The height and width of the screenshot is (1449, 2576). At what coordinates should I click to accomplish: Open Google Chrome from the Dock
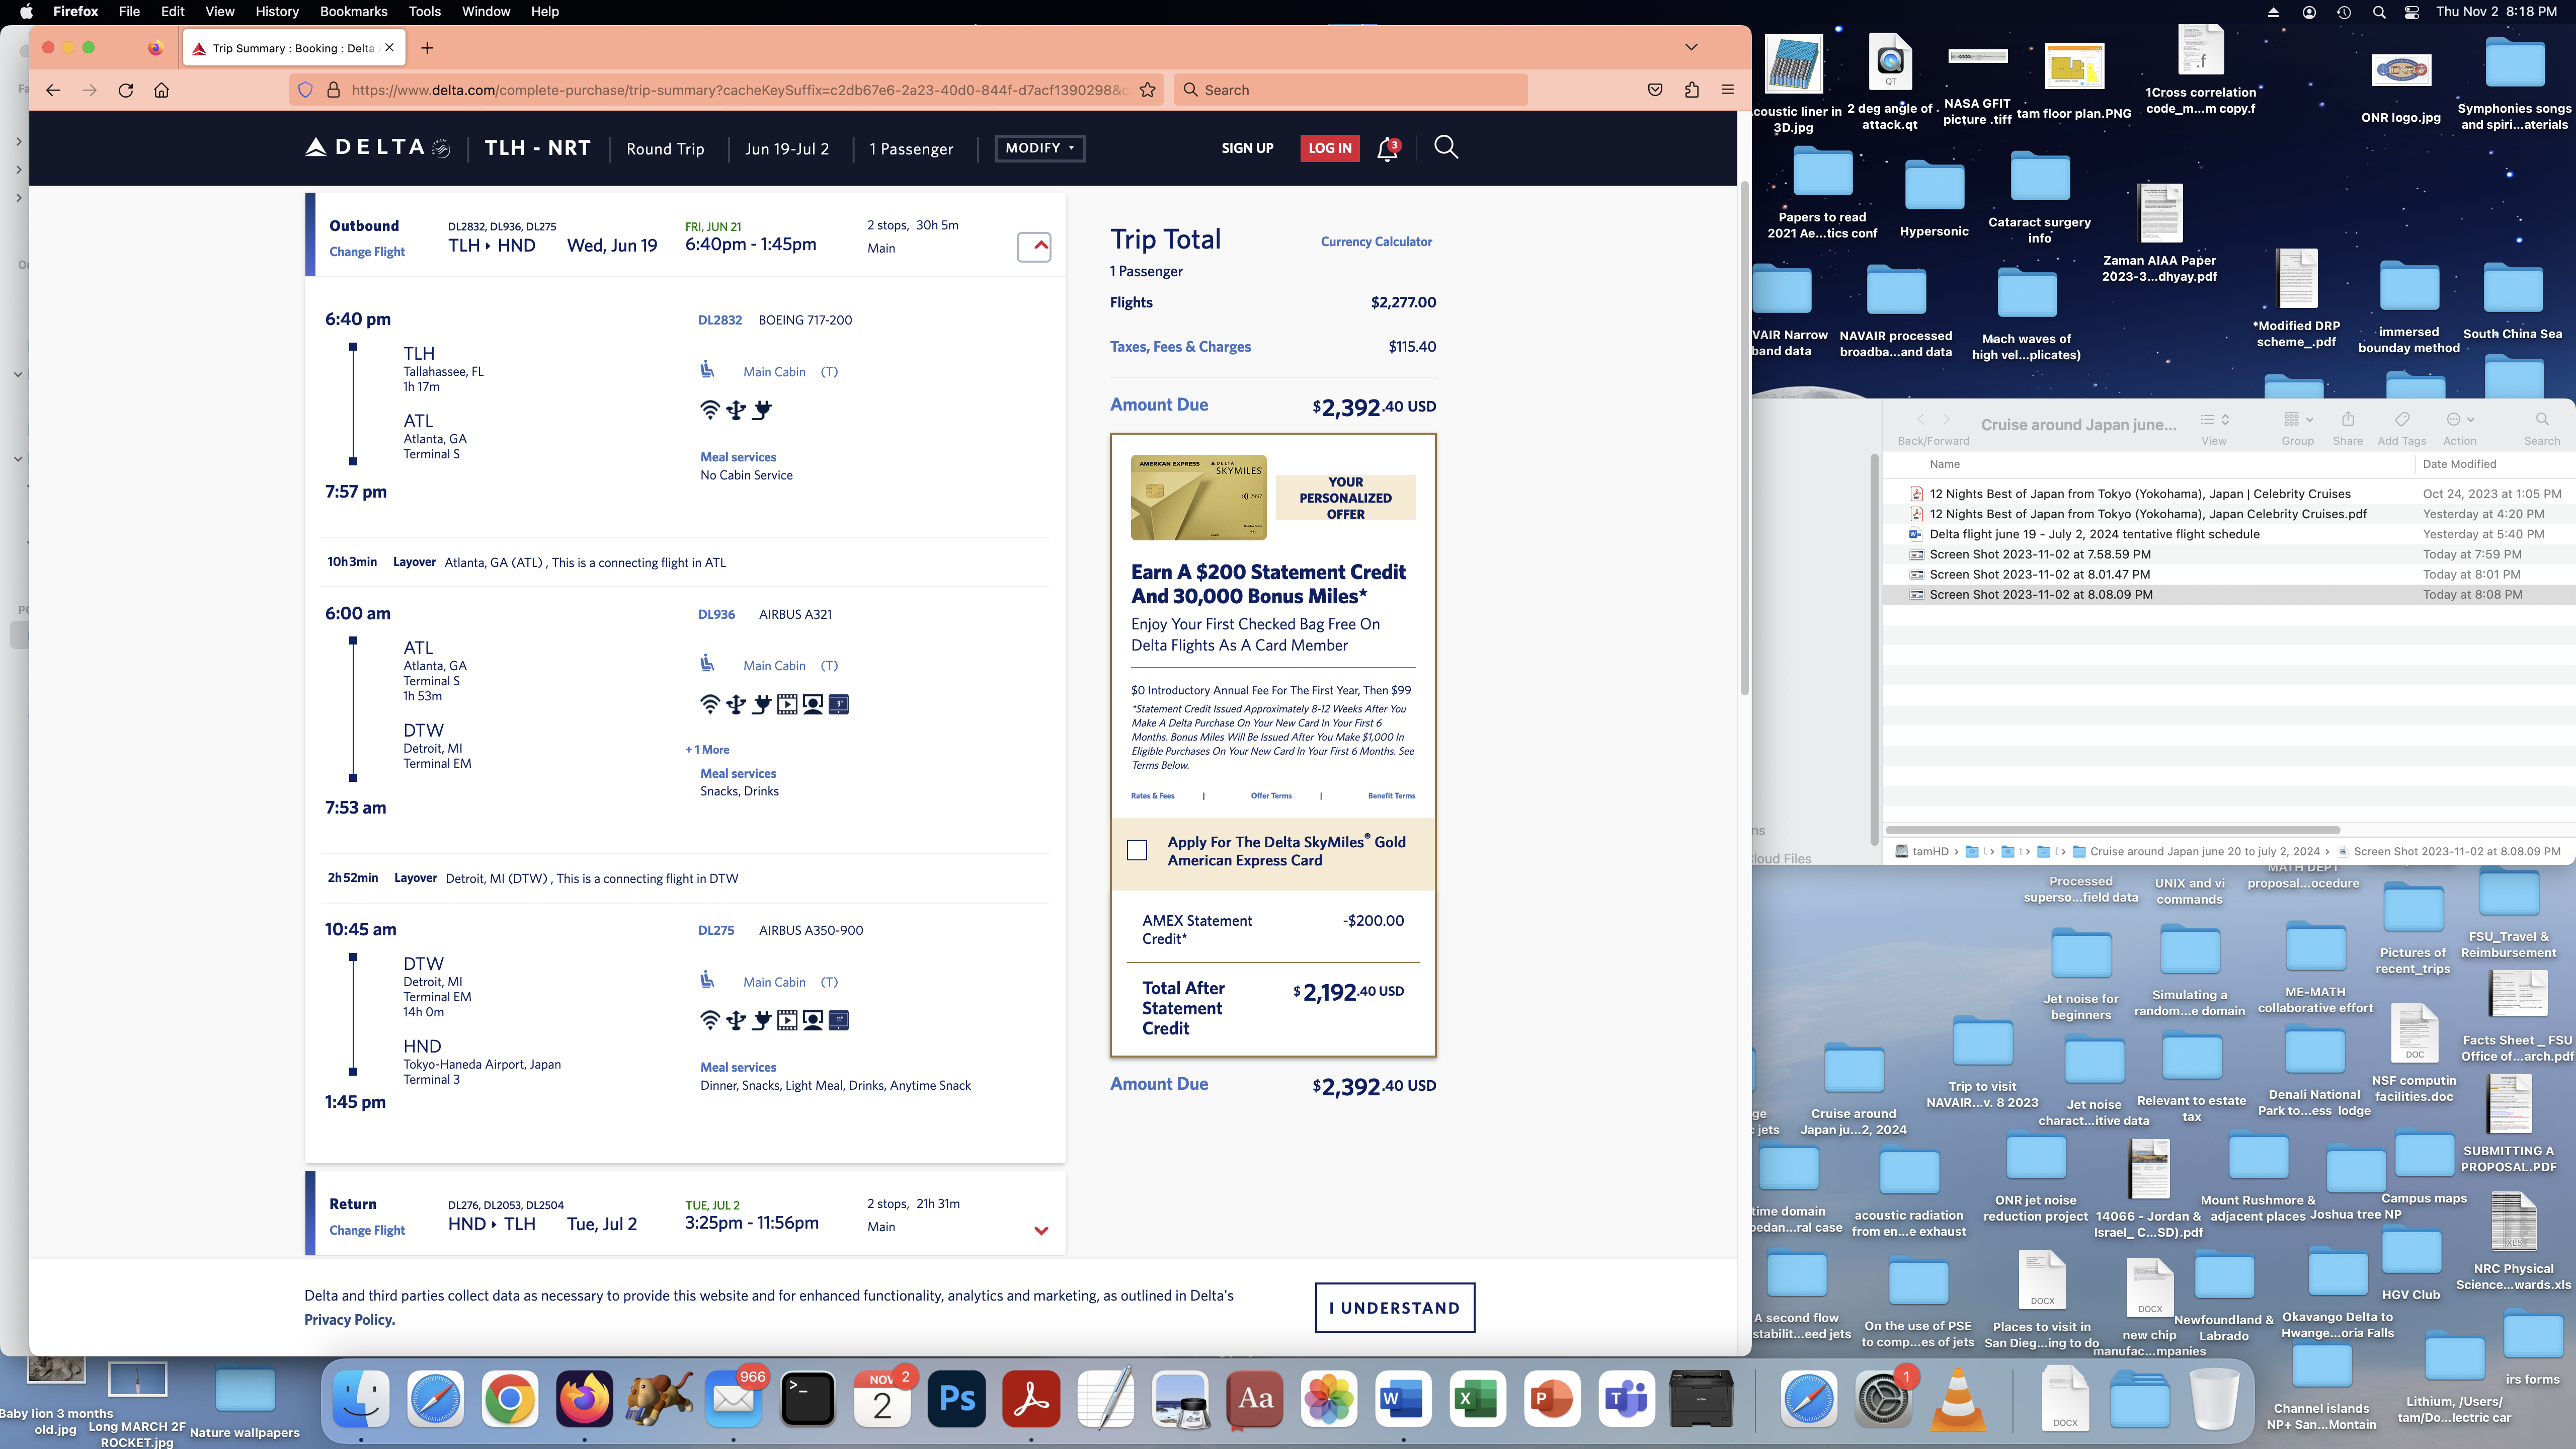click(x=509, y=1398)
